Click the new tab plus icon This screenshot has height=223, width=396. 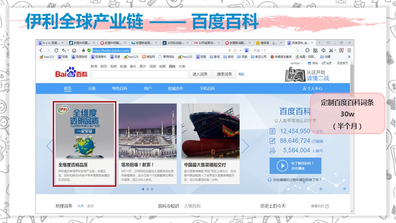[x=319, y=43]
